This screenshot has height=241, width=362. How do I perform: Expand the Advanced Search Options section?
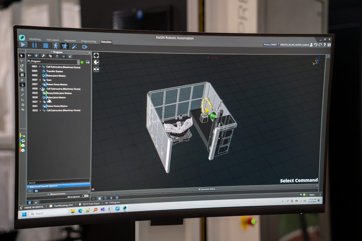pyautogui.click(x=43, y=186)
